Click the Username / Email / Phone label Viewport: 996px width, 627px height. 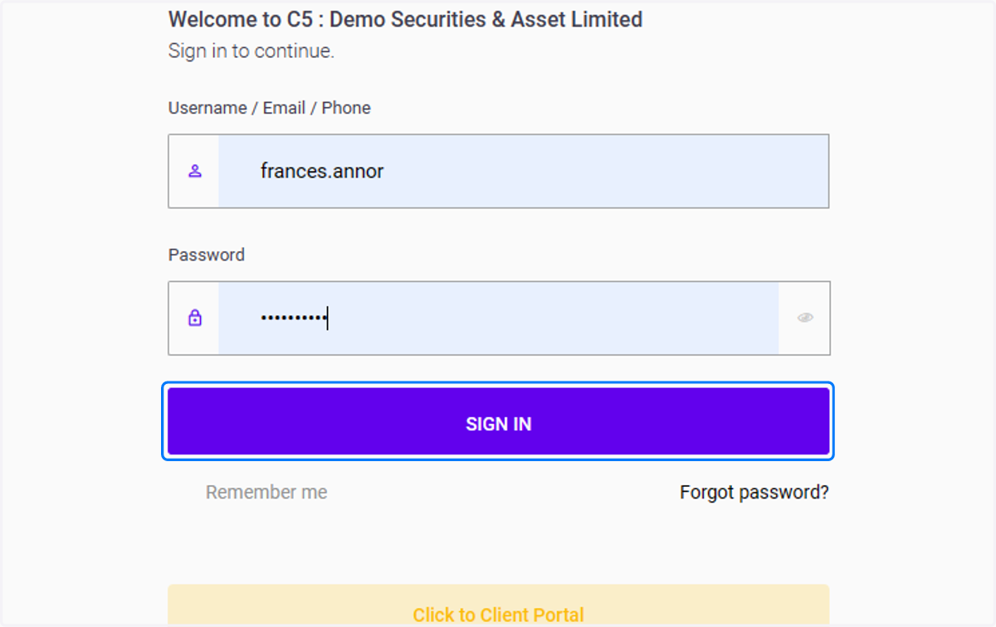point(269,108)
